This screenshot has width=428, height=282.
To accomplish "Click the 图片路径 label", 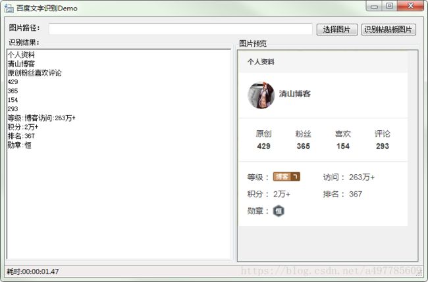I will tap(24, 28).
